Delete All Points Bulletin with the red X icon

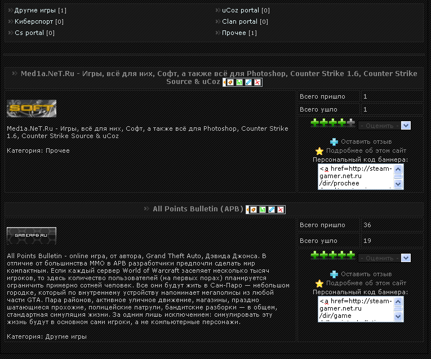[x=281, y=210]
